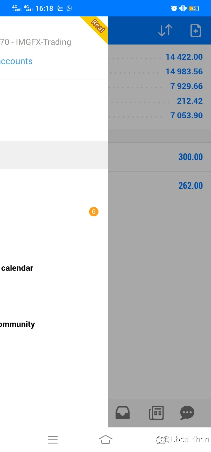The width and height of the screenshot is (211, 452).
Task: Tap the 14 983.56 equity value
Action: [184, 71]
